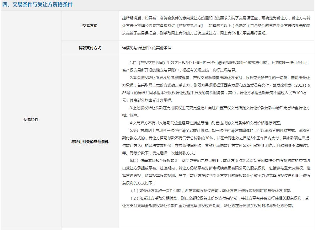Click the line ending 优先选择一次性付款方式

163,153
